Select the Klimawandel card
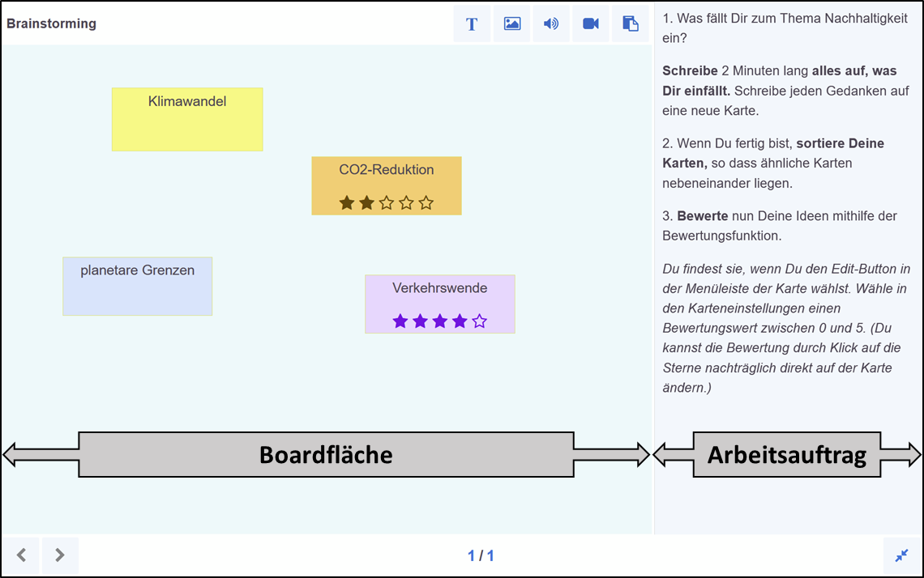Screen dimensions: 924x578 coord(187,119)
